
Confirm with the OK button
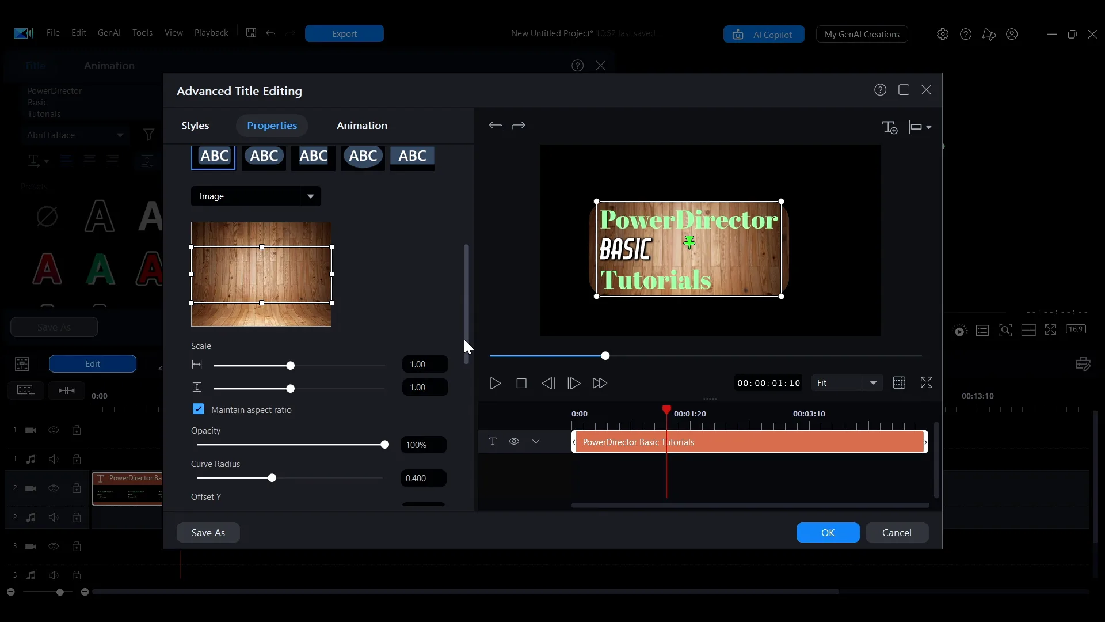(828, 533)
